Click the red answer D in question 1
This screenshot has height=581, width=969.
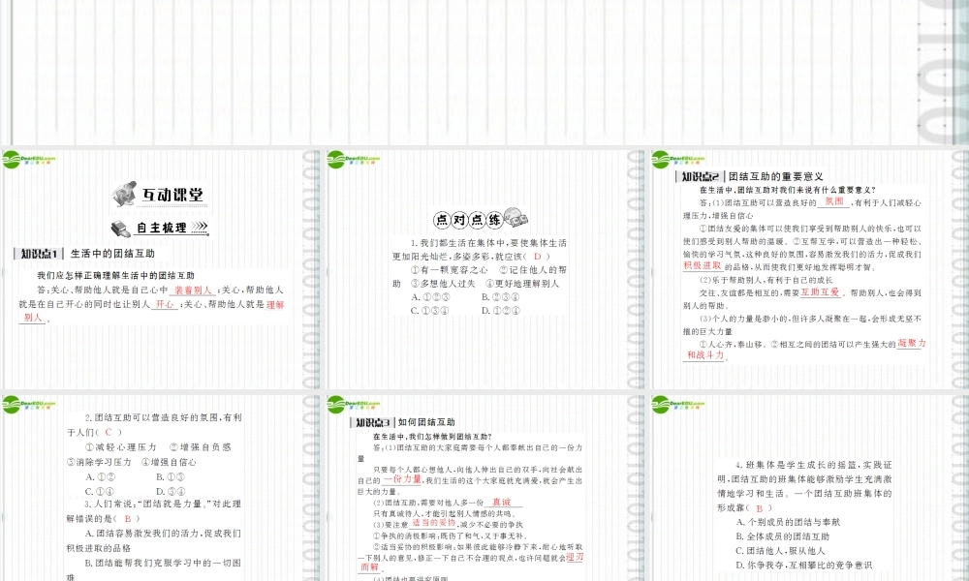point(537,257)
